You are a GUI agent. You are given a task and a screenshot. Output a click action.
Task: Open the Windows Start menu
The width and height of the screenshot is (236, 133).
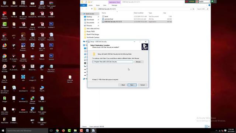(3, 130)
